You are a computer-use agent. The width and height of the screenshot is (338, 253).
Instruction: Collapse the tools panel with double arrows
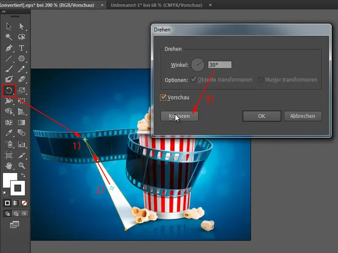4,12
